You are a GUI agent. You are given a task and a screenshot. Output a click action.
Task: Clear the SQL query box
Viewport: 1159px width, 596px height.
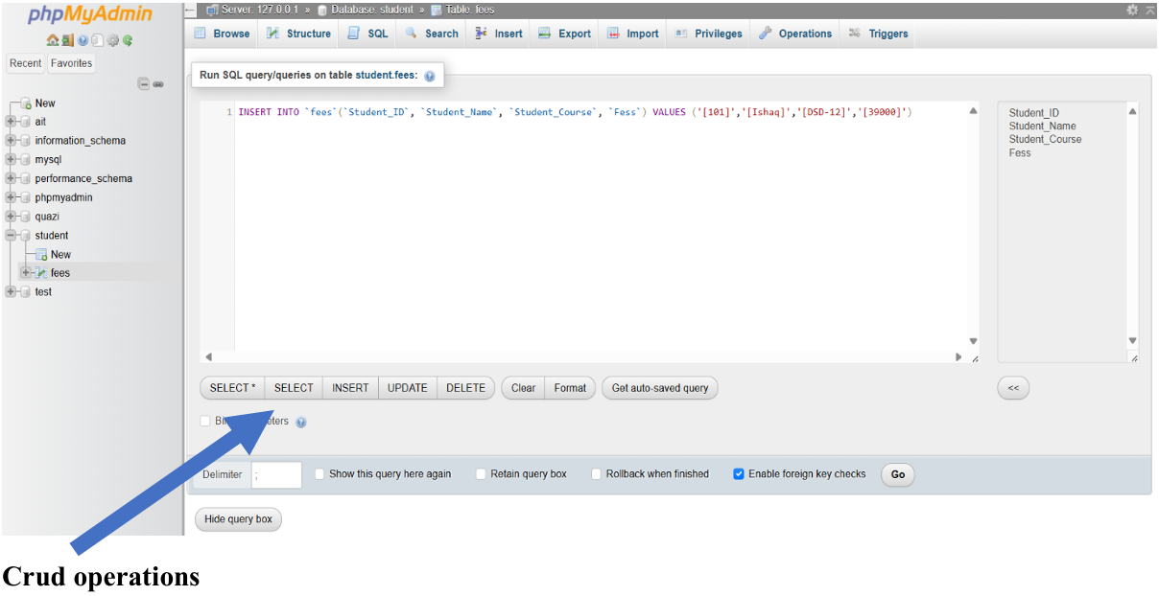pos(523,388)
